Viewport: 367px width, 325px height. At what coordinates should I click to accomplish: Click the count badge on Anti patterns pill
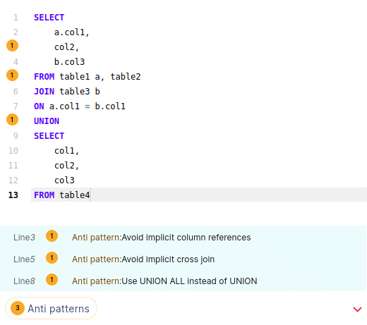pos(18,308)
